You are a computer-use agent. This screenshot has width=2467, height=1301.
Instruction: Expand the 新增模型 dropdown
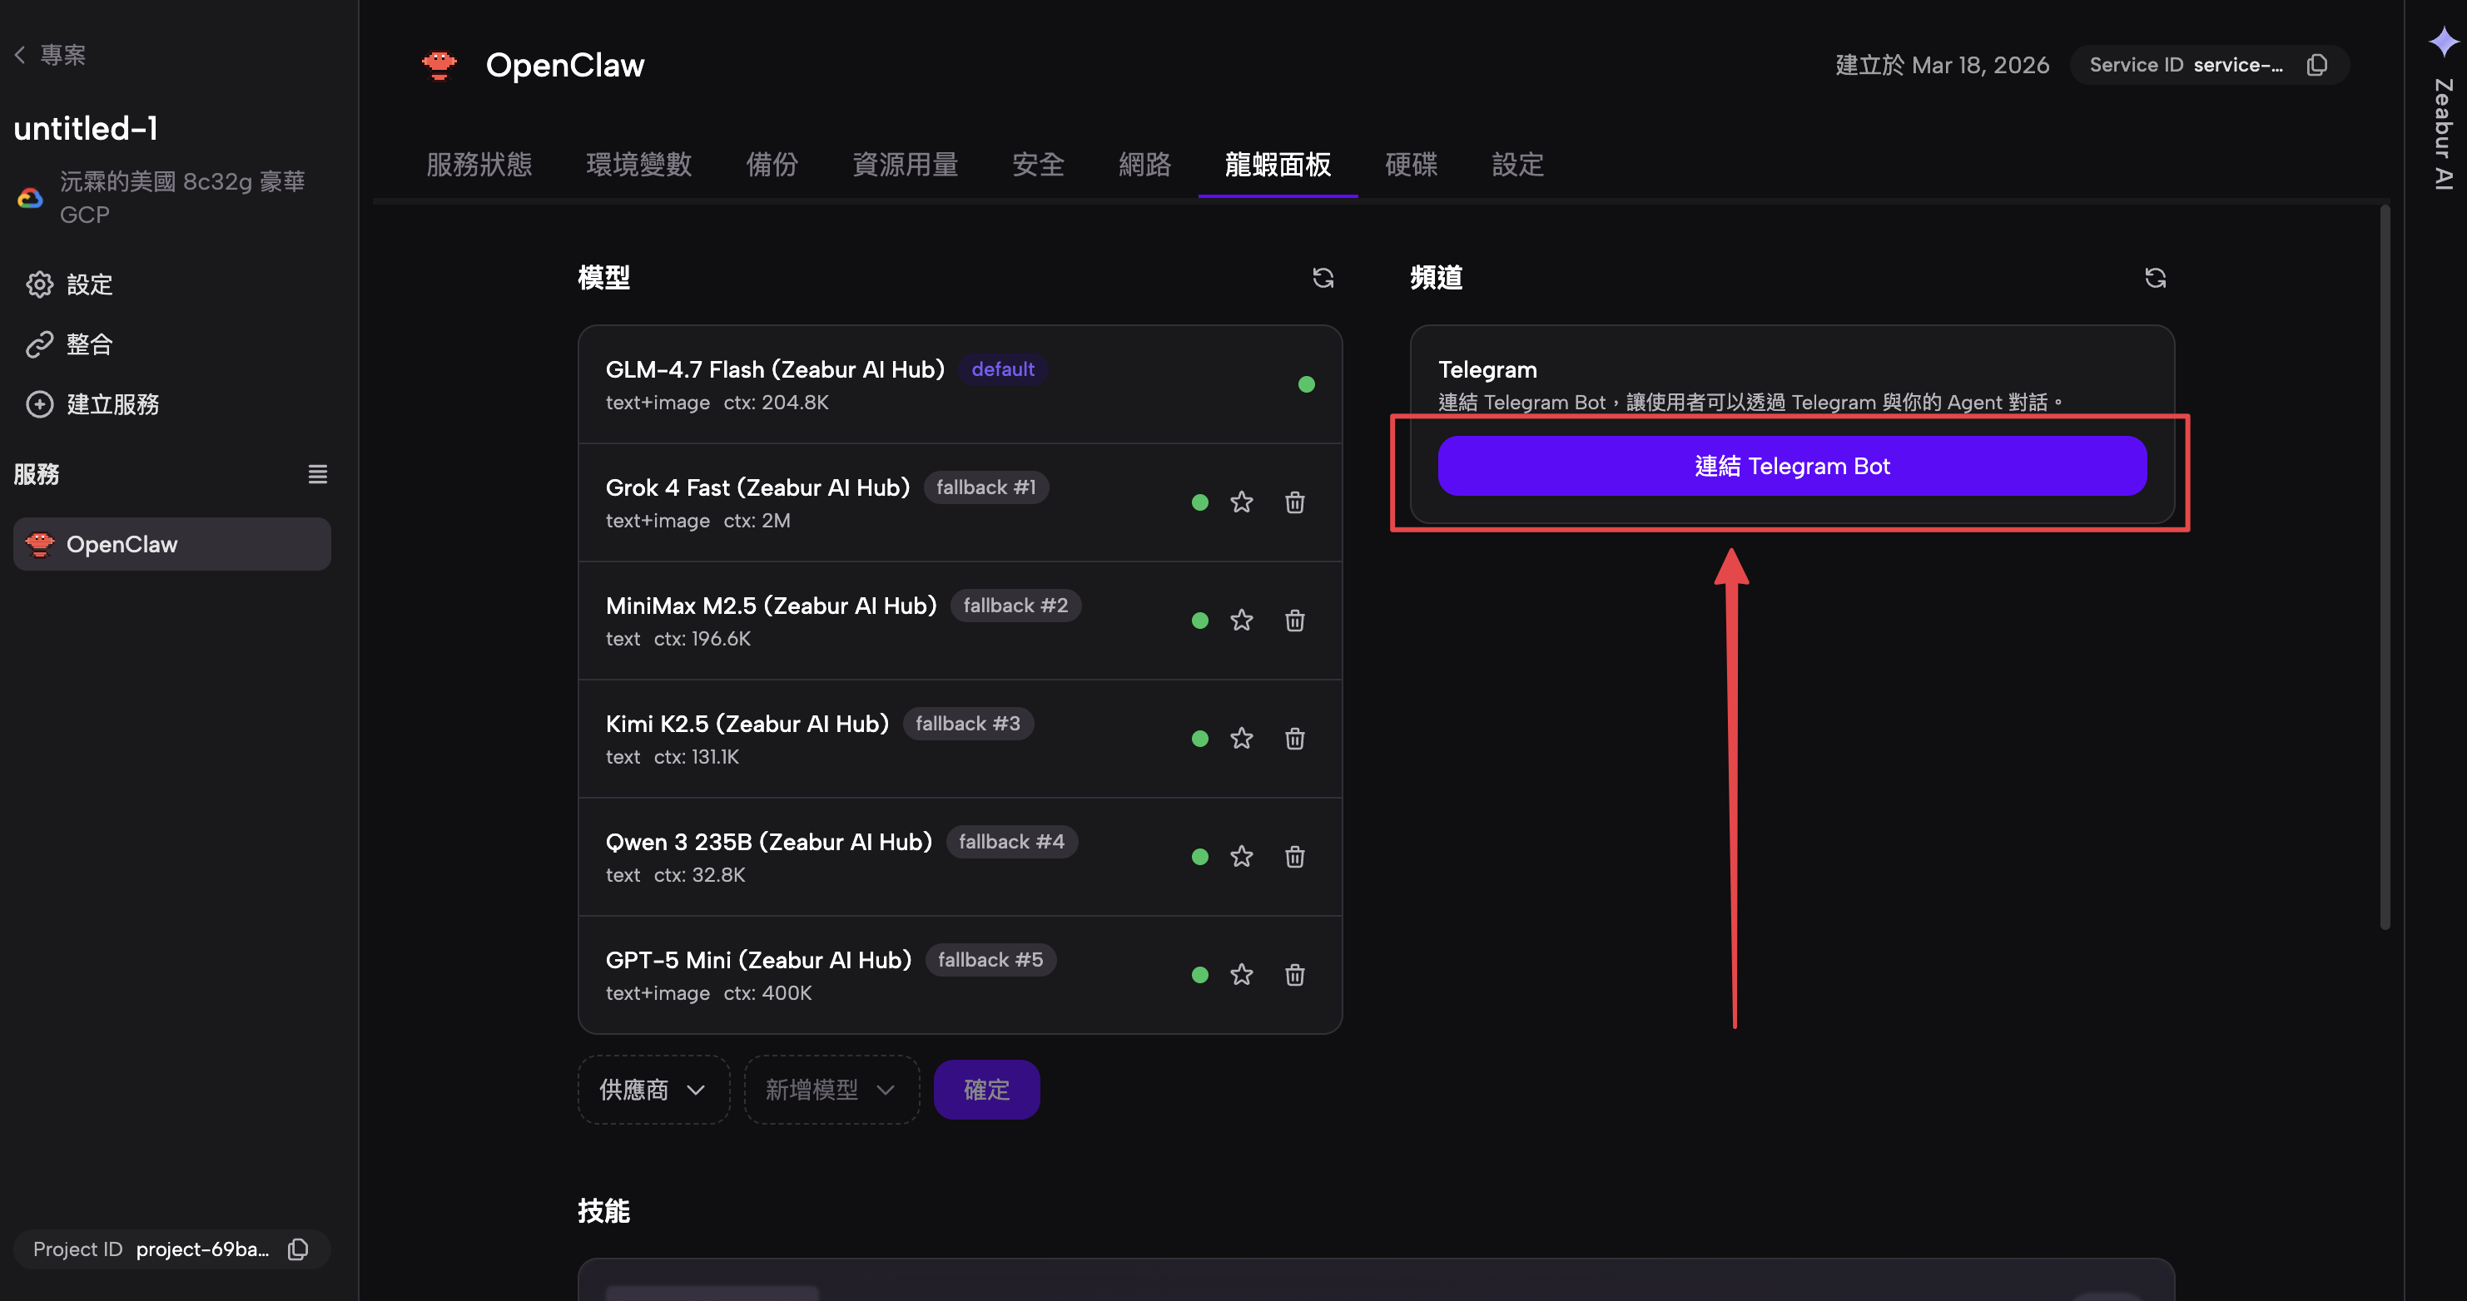831,1090
